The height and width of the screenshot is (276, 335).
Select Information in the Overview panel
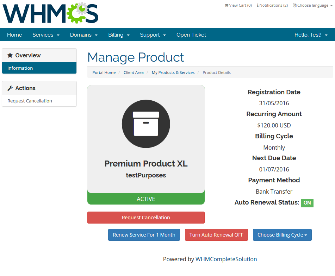(x=39, y=68)
